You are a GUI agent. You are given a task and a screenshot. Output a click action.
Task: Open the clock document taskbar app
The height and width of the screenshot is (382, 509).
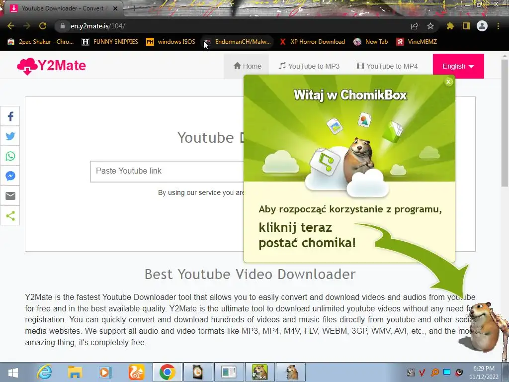coord(198,372)
